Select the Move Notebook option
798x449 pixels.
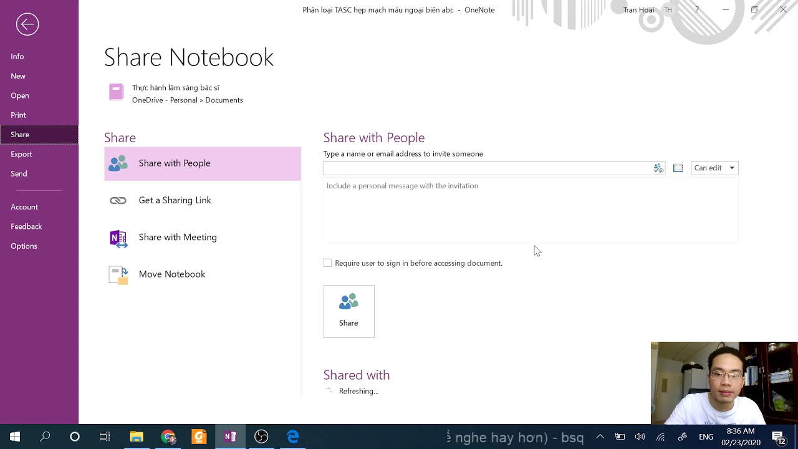pos(203,274)
